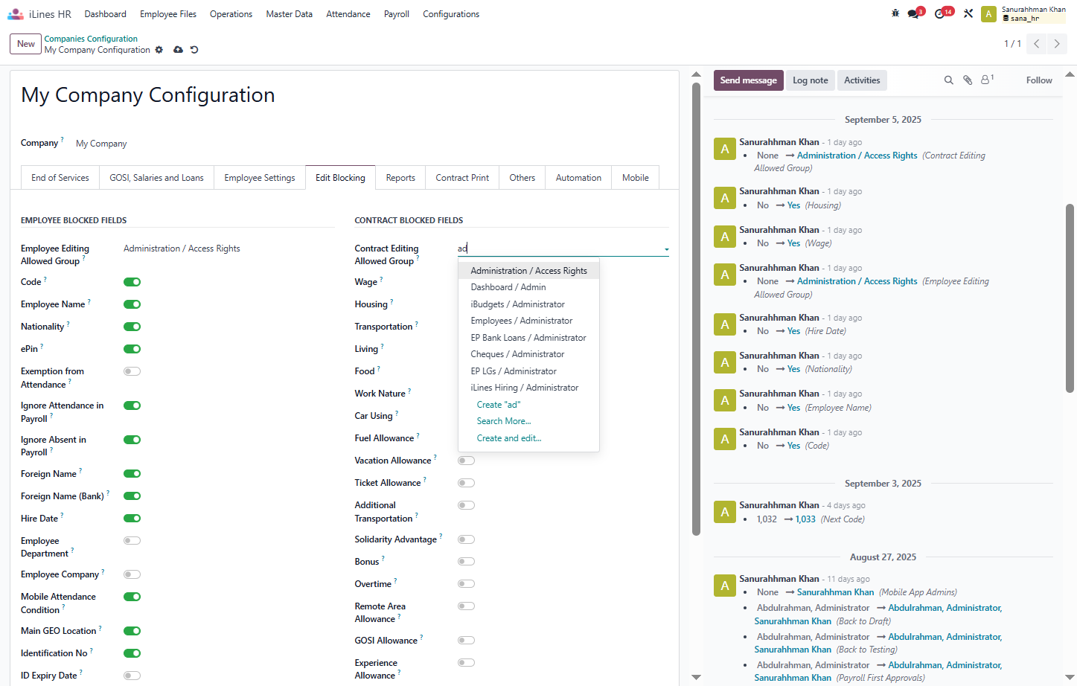This screenshot has width=1077, height=686.
Task: Open the Payroll top menu
Action: click(x=397, y=14)
